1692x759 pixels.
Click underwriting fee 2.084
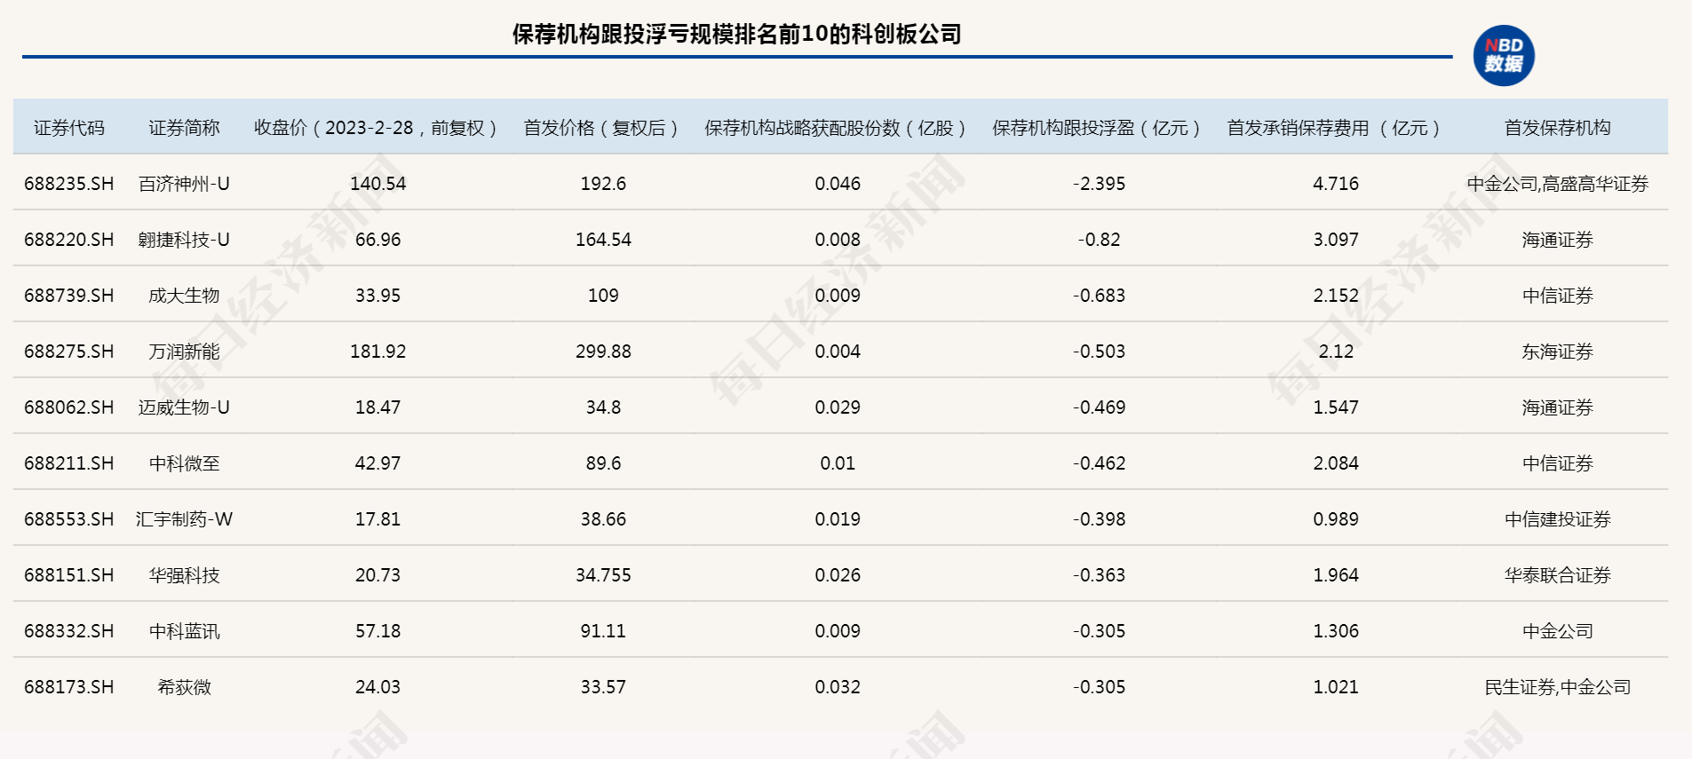(1336, 463)
